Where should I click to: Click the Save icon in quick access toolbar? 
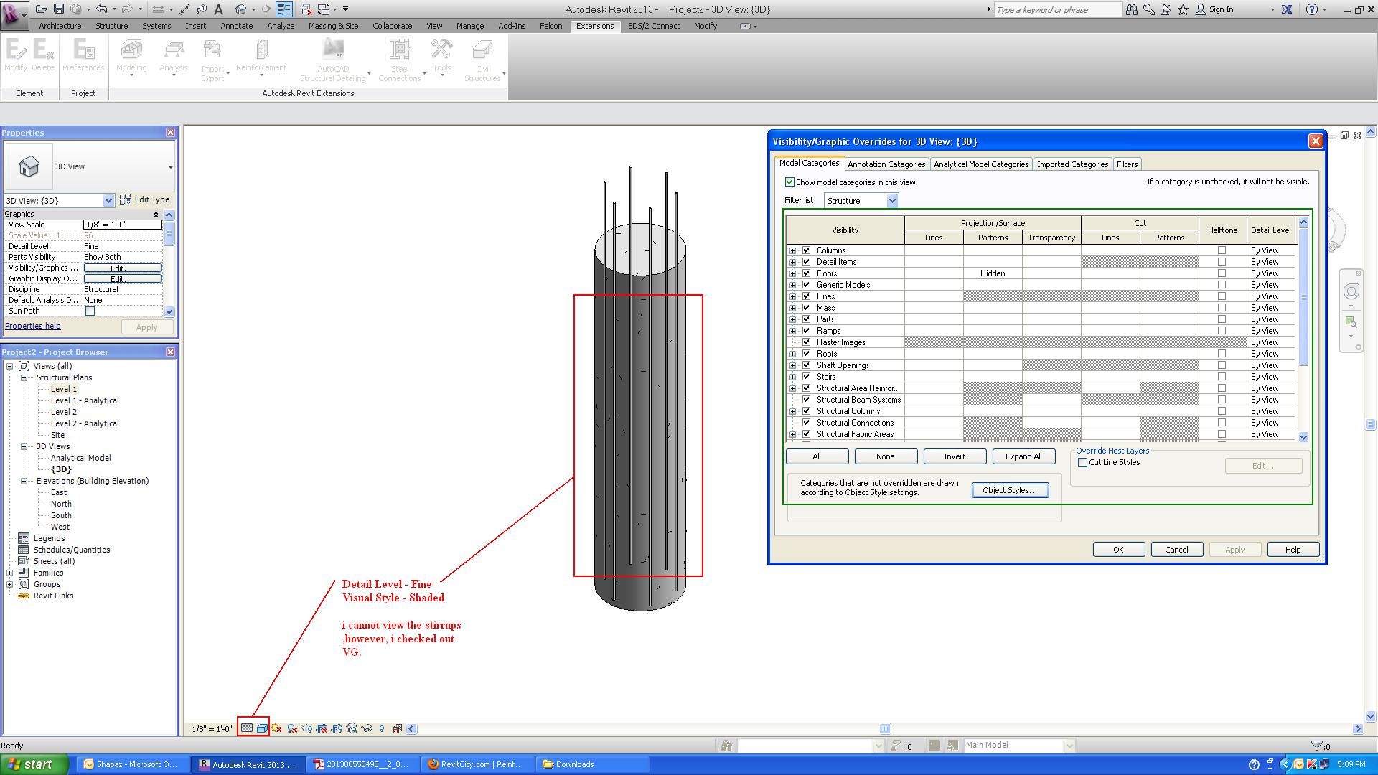pos(59,9)
